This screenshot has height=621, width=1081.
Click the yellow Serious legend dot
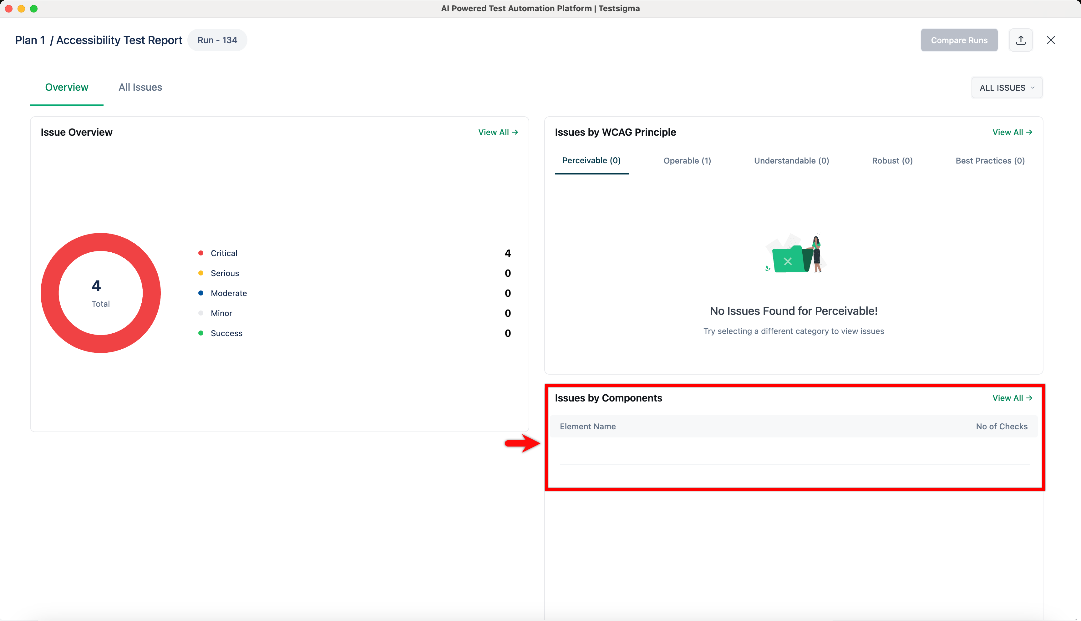(x=200, y=273)
